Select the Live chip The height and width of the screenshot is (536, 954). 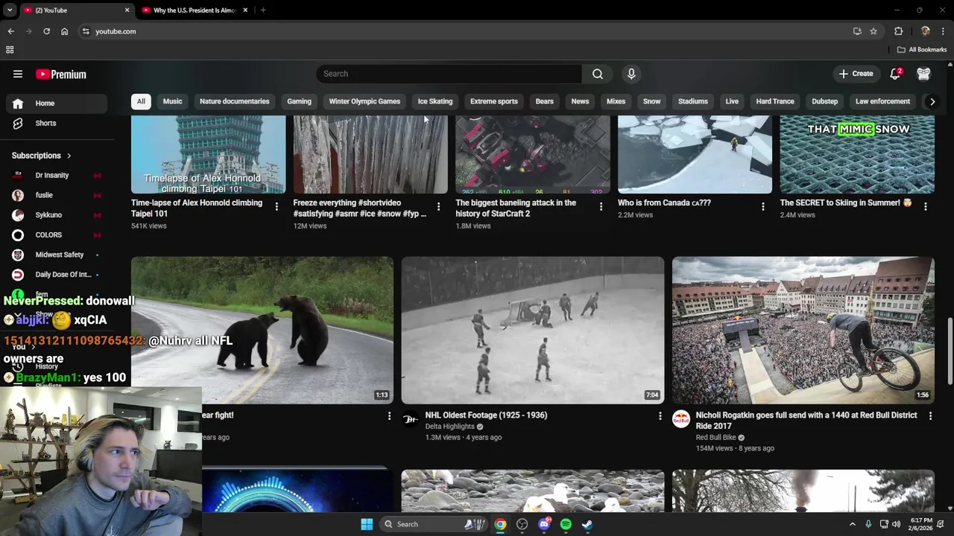tap(732, 101)
